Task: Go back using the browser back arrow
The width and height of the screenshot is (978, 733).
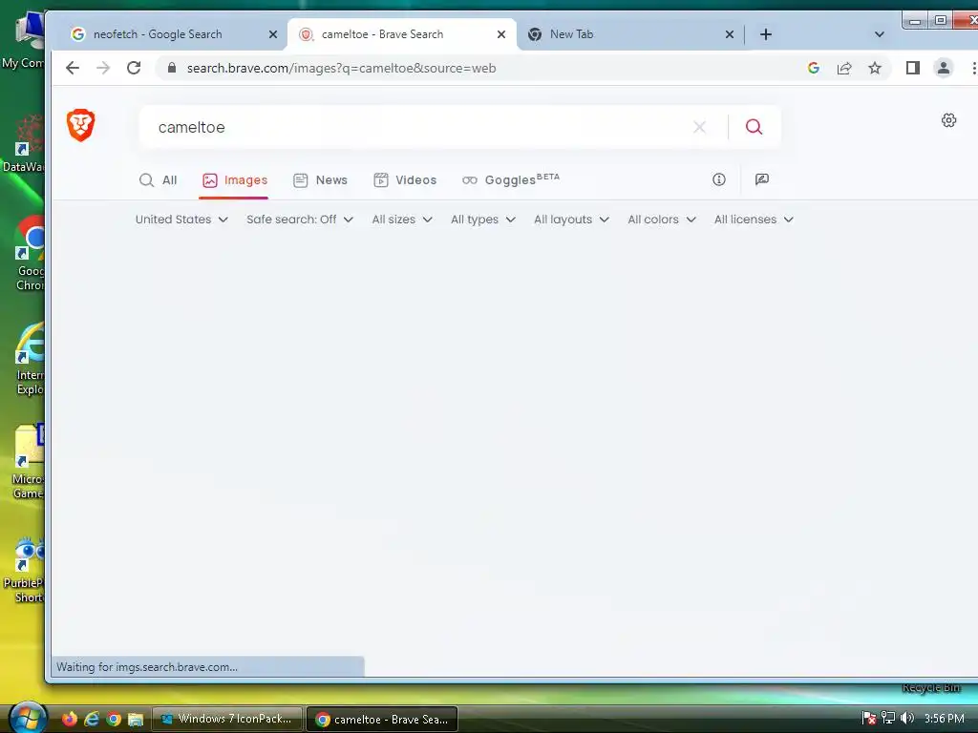Action: tap(73, 68)
